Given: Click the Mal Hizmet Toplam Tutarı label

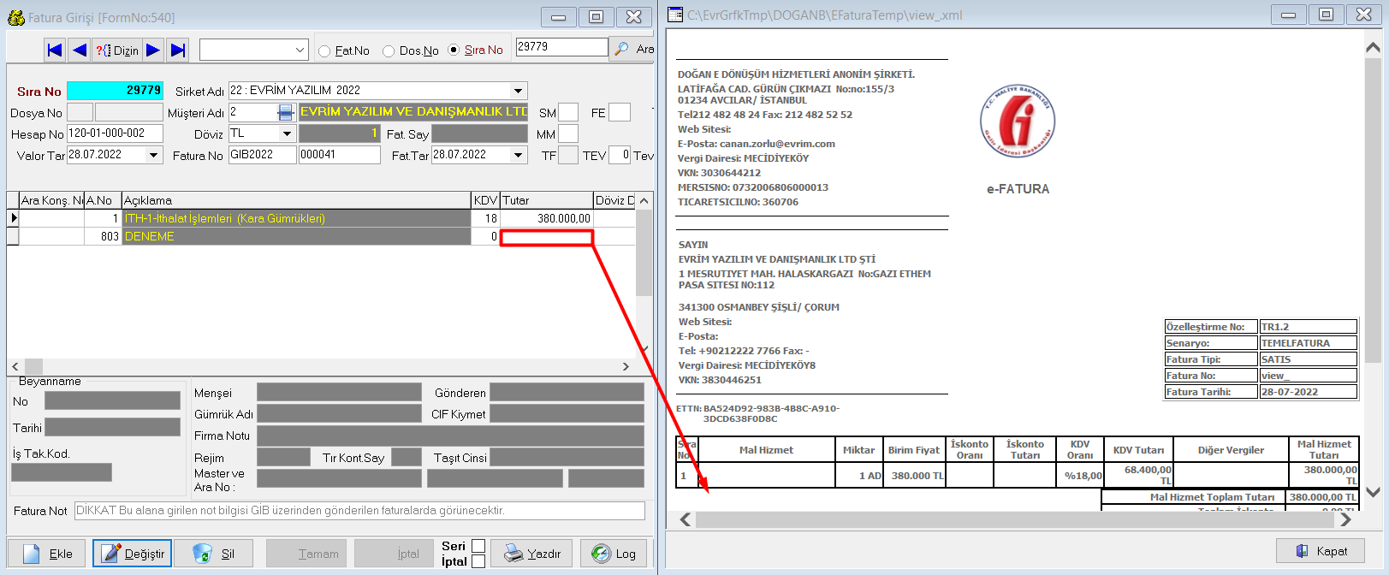Looking at the screenshot, I should click(x=1212, y=497).
